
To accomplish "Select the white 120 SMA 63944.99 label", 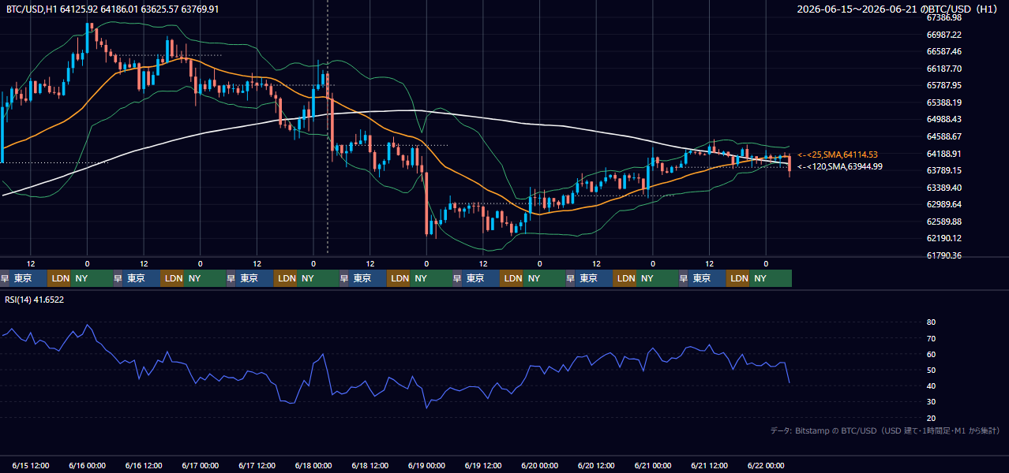I will (840, 166).
